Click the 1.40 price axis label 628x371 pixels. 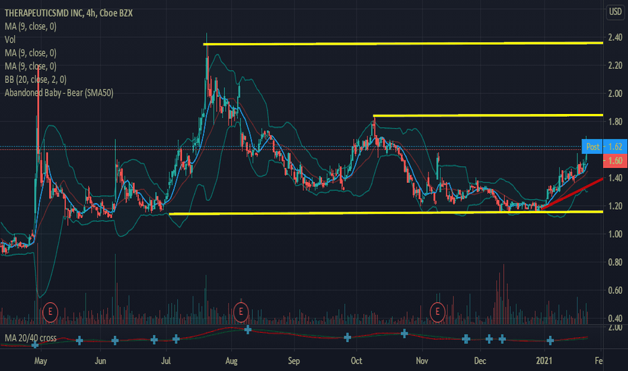[615, 177]
